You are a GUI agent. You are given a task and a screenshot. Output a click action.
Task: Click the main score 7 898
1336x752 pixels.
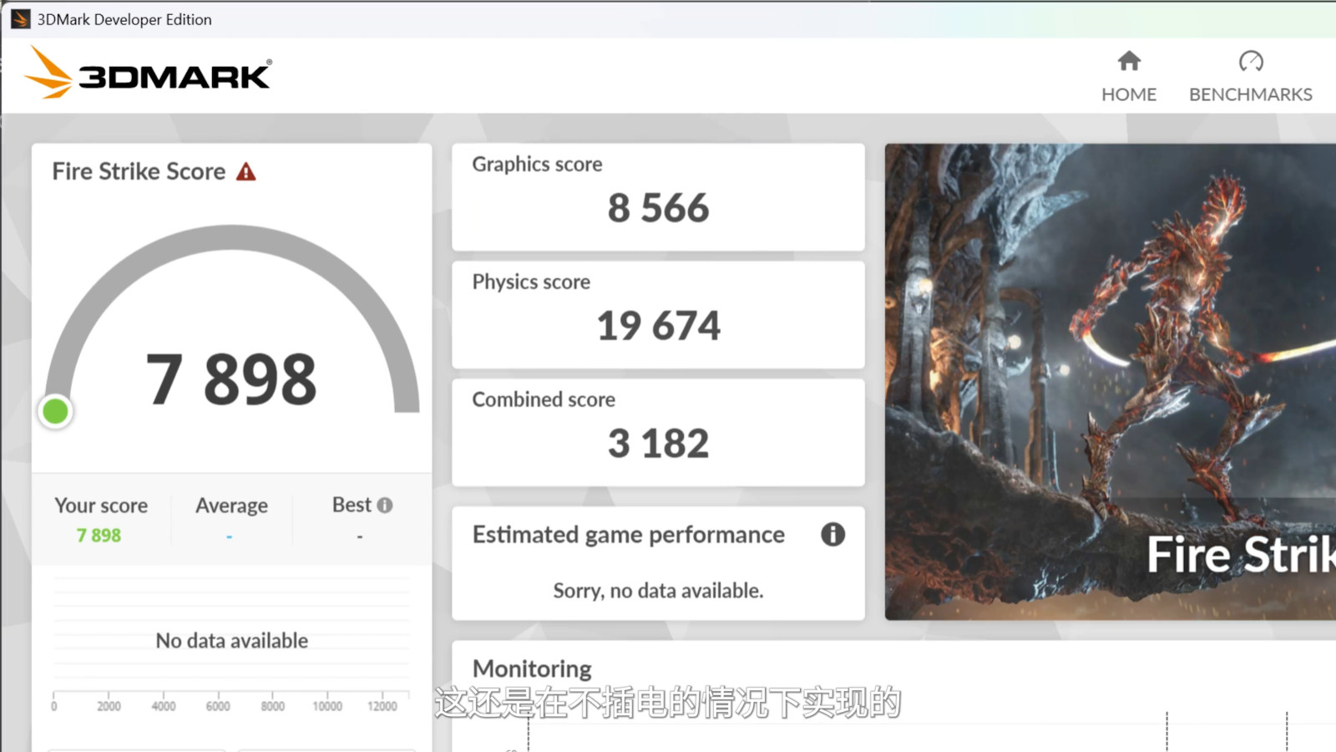pyautogui.click(x=231, y=379)
